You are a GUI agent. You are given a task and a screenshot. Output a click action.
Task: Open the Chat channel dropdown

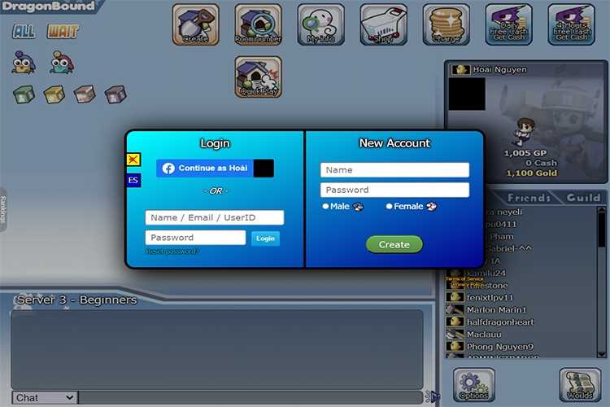[x=45, y=398]
